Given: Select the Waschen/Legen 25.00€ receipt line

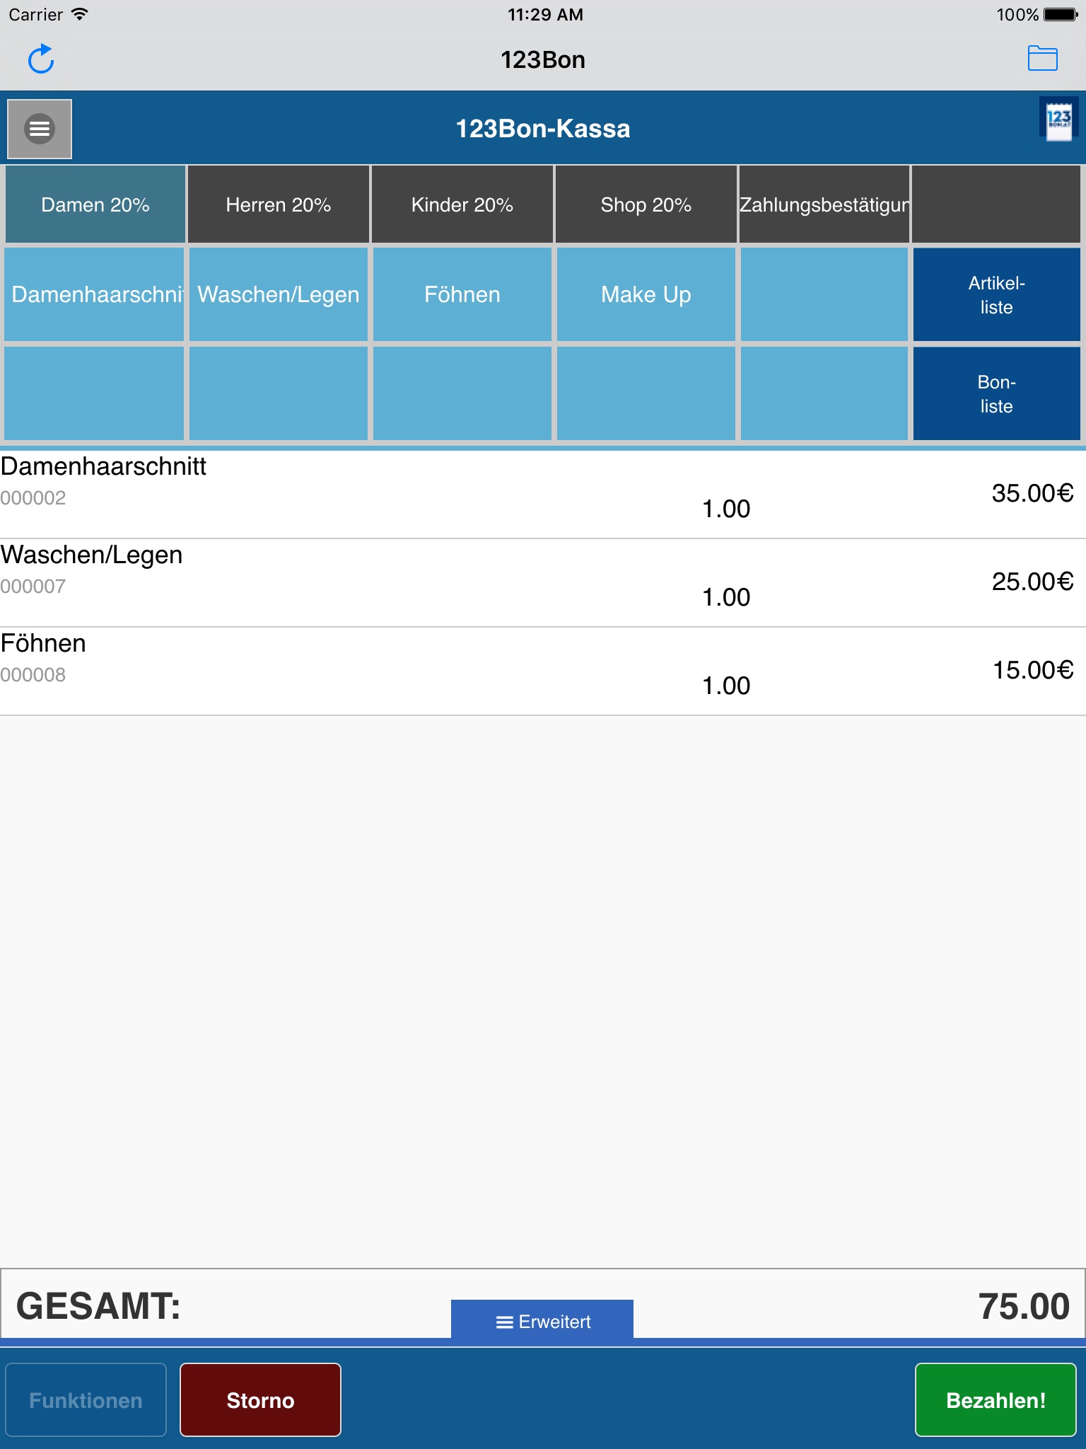Looking at the screenshot, I should (542, 582).
